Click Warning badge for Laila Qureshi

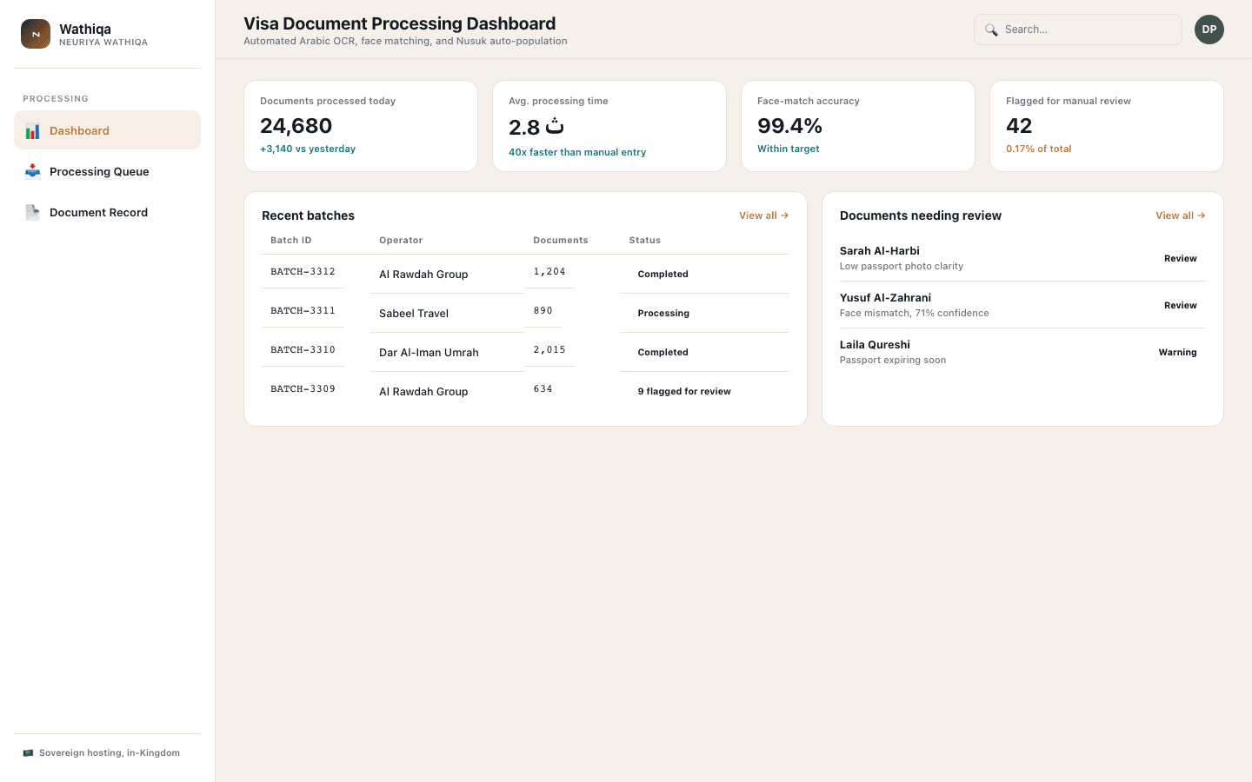(x=1177, y=352)
